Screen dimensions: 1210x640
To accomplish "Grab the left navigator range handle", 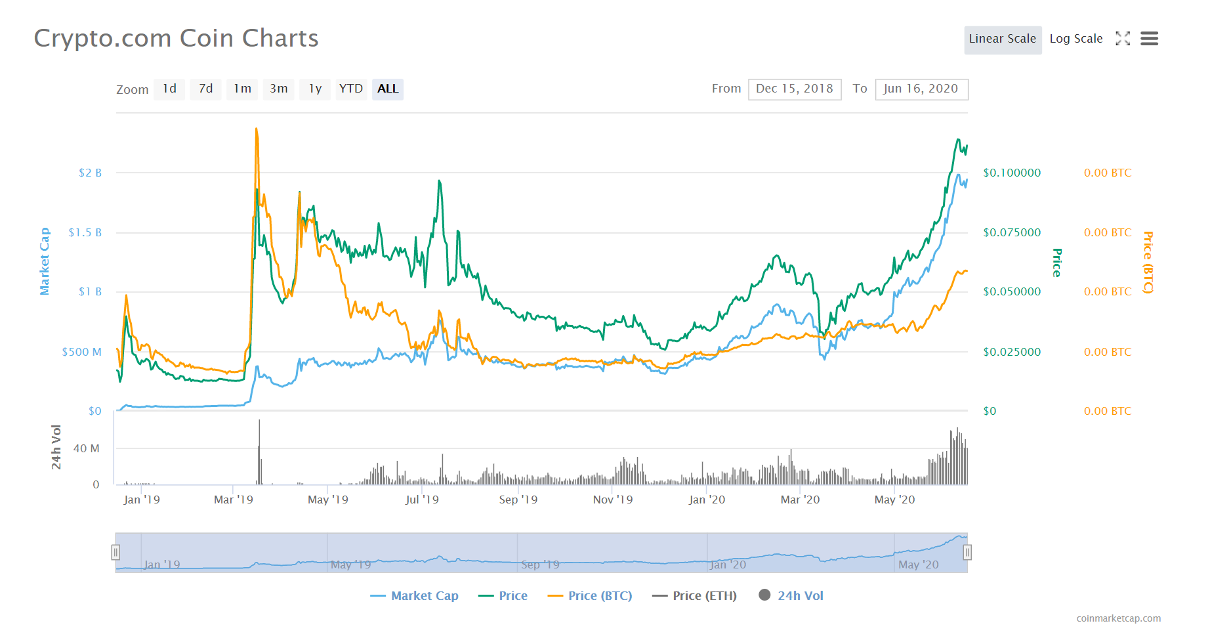I will click(115, 553).
